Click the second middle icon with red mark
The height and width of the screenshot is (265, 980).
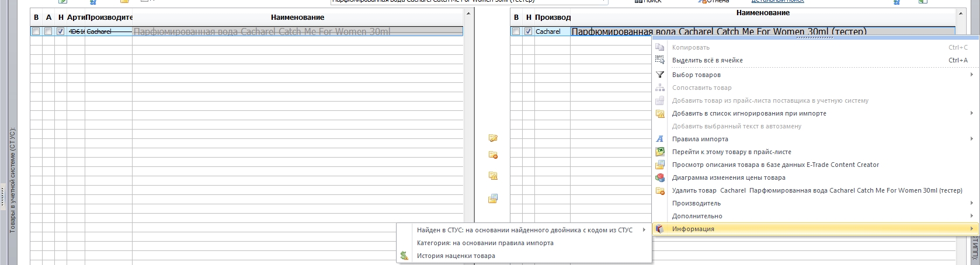(493, 155)
